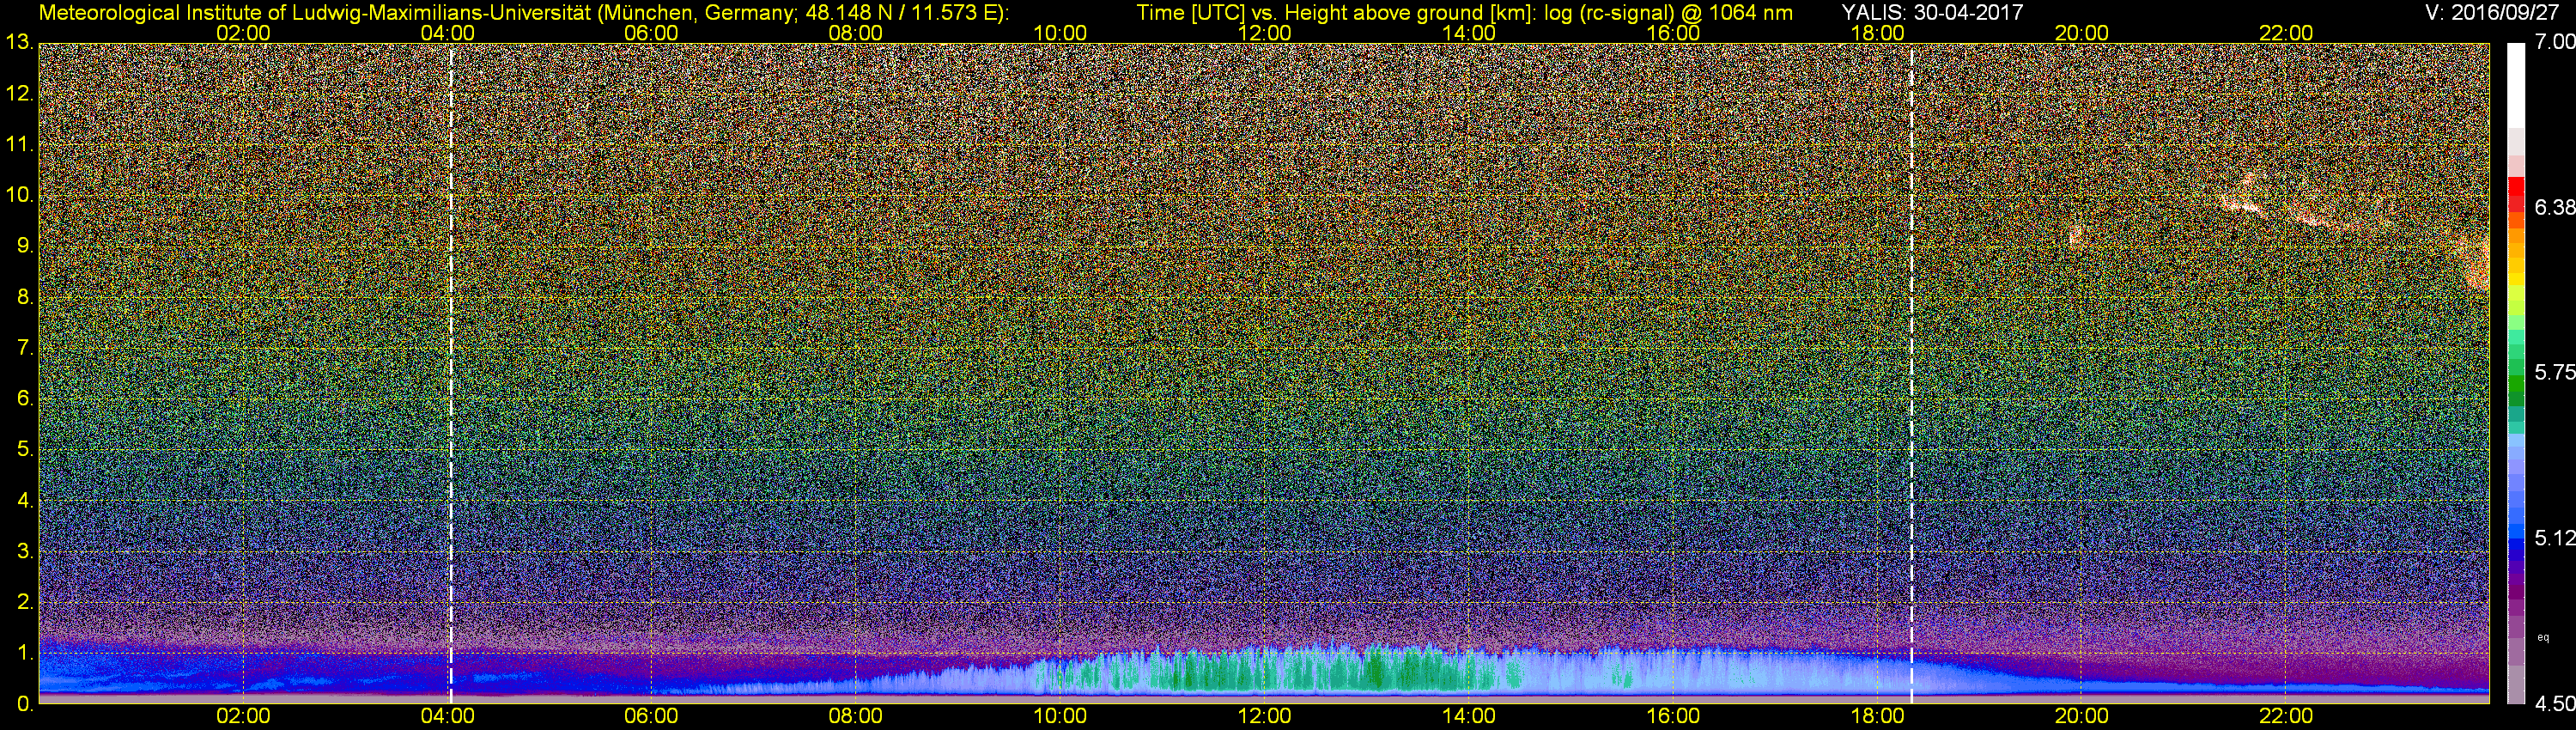Image resolution: width=2576 pixels, height=730 pixels.
Task: Select 16:00 on the bottom time axis
Action: [1673, 717]
